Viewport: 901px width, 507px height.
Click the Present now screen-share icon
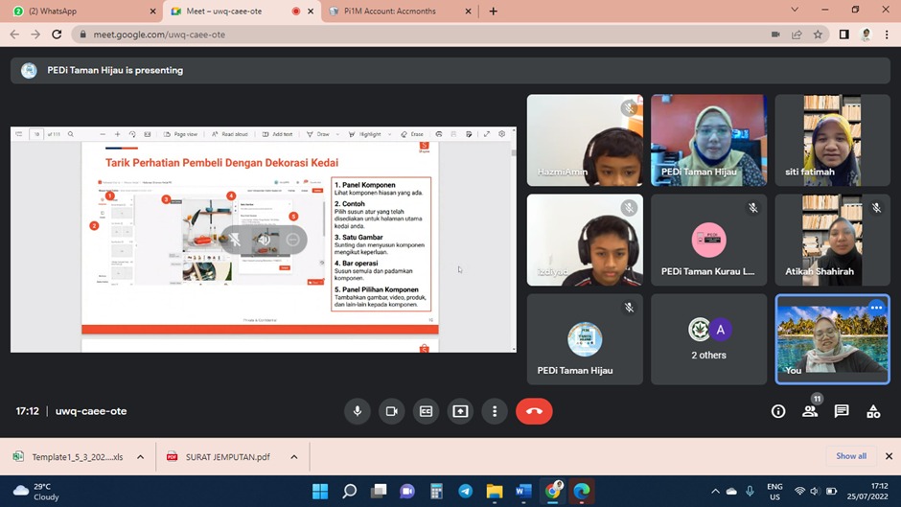tap(460, 411)
